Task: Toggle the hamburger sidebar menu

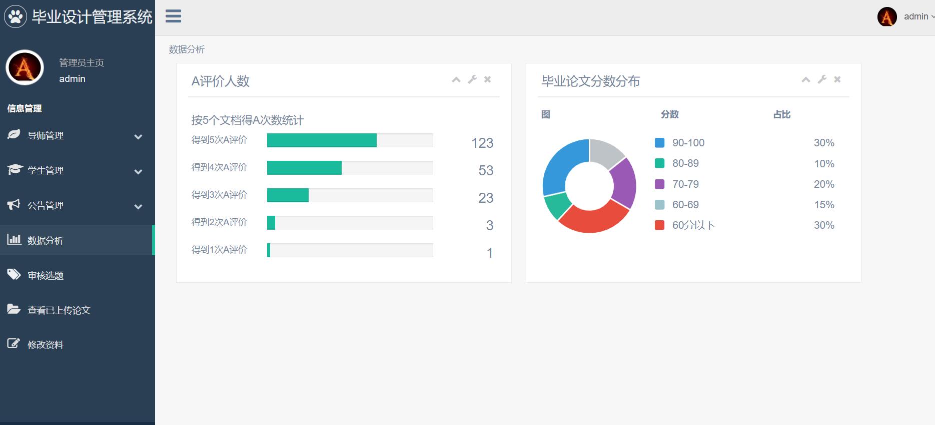Action: pos(173,16)
